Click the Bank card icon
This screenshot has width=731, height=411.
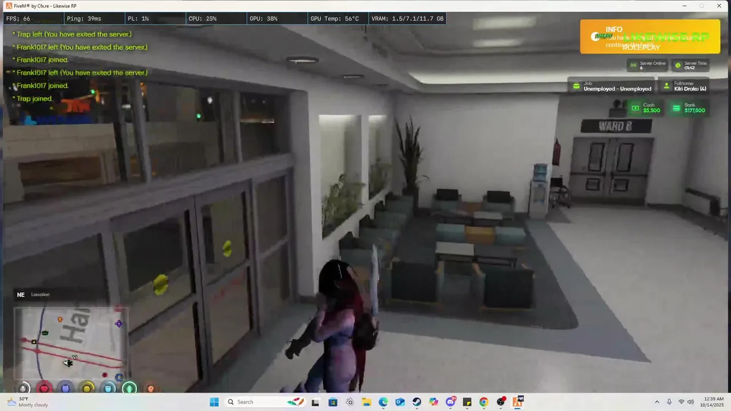pos(677,108)
